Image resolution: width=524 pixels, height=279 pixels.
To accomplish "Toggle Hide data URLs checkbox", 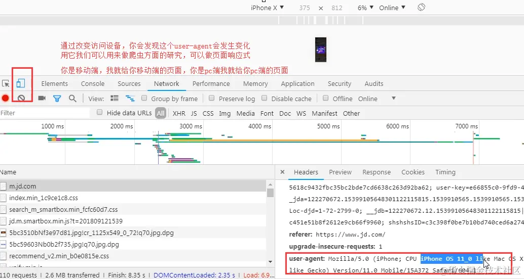I will pyautogui.click(x=99, y=112).
